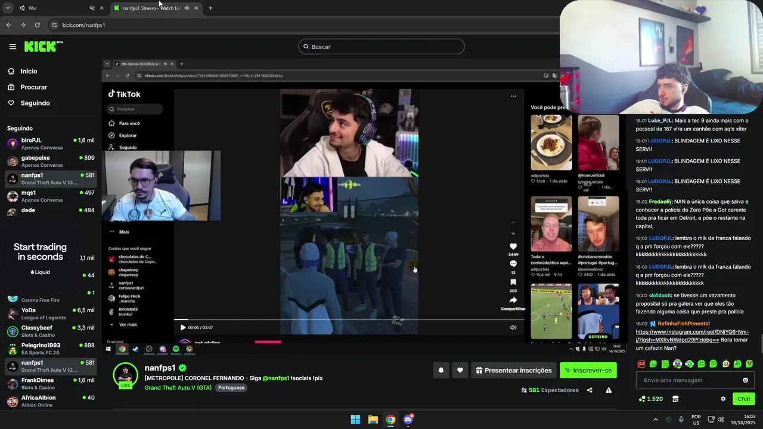Open the Windows Start menu
The image size is (763, 429).
click(355, 419)
